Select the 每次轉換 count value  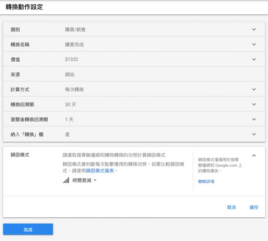coord(74,89)
